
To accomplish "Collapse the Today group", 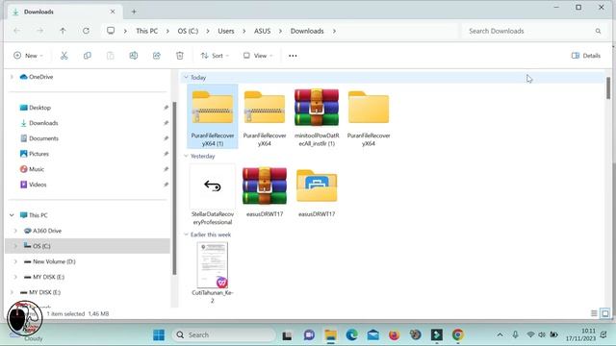I will point(186,77).
